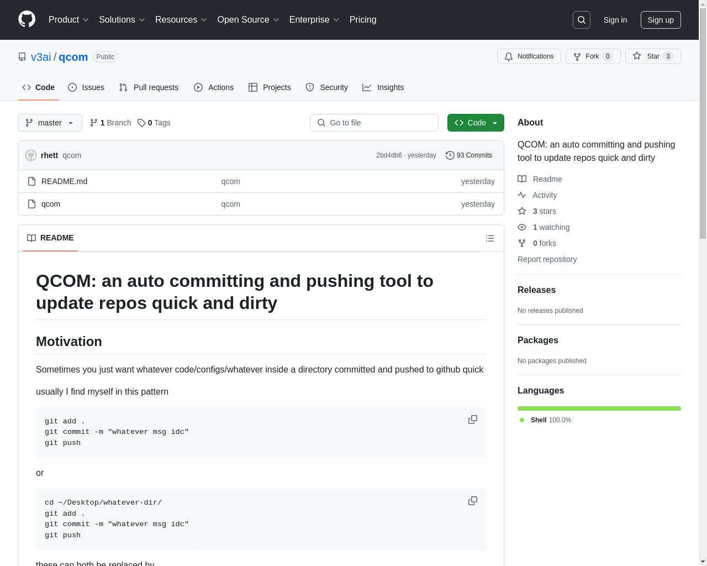707x566 pixels.
Task: Open the Releases heading link
Action: pos(536,290)
